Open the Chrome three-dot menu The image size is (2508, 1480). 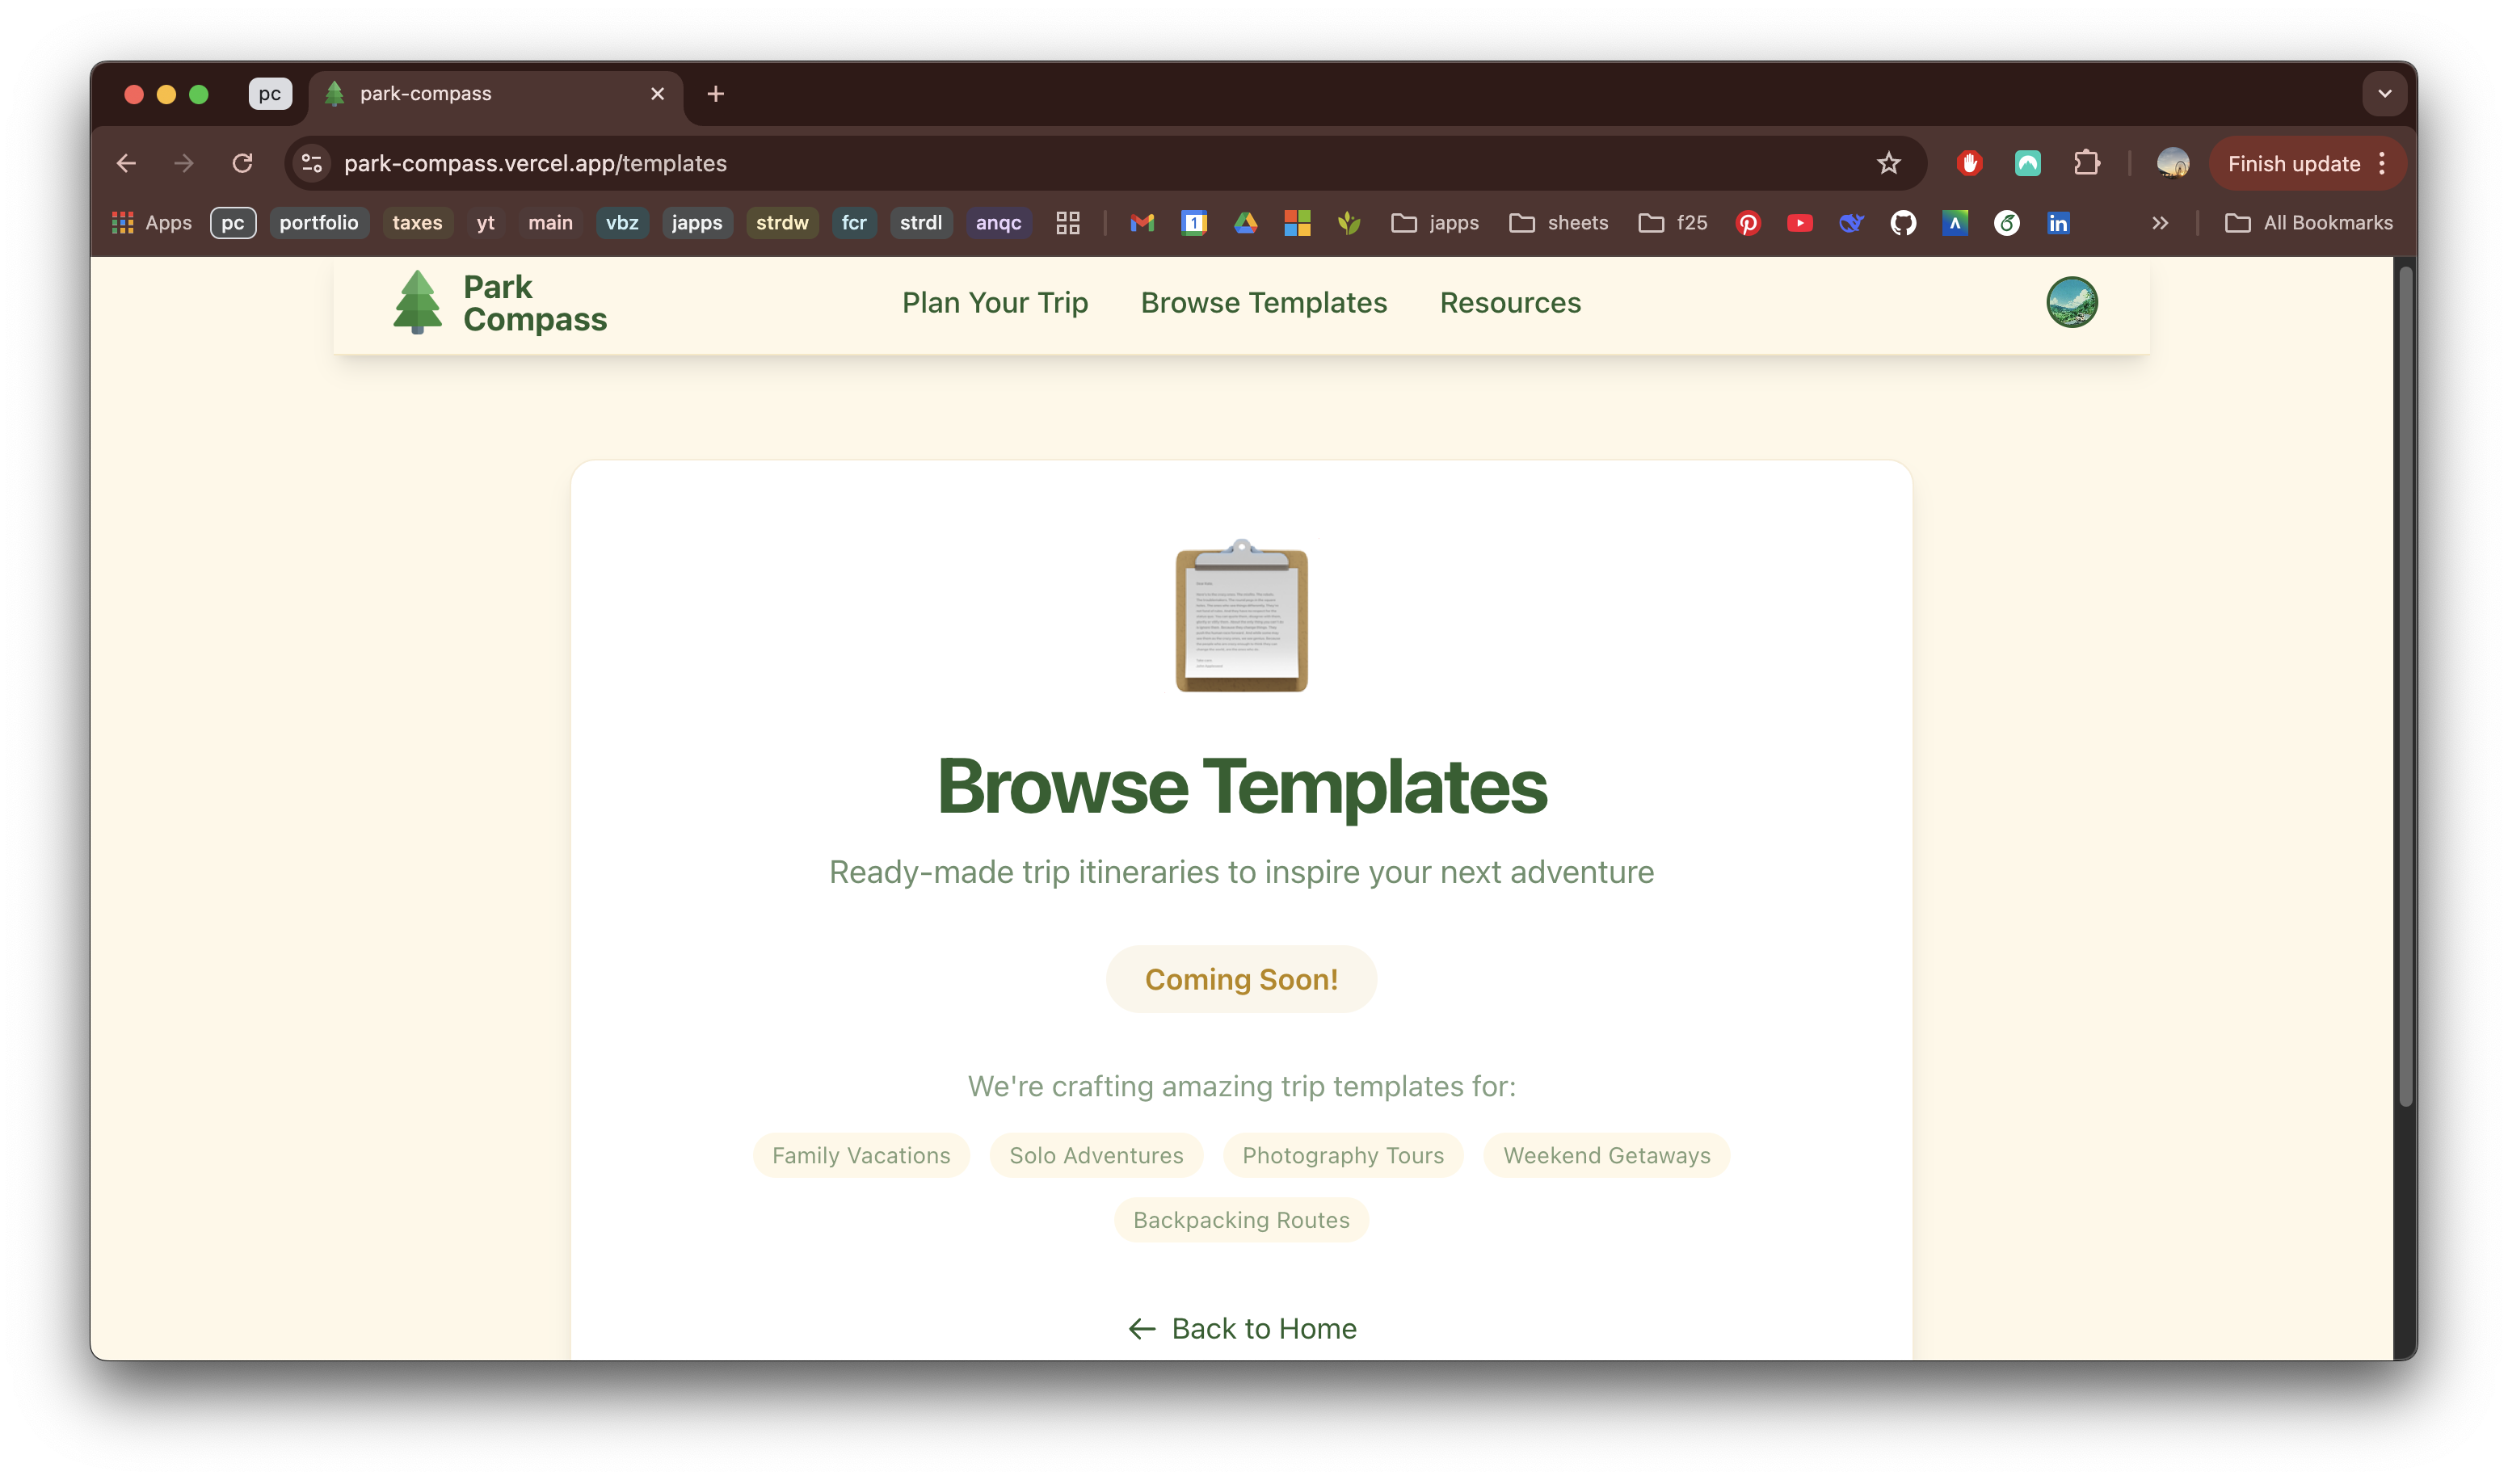coord(2382,163)
